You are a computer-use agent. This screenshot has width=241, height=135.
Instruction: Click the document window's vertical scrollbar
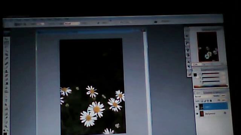pyautogui.click(x=147, y=83)
